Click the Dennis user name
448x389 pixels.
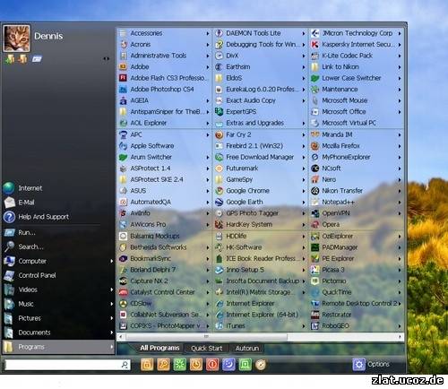[48, 36]
